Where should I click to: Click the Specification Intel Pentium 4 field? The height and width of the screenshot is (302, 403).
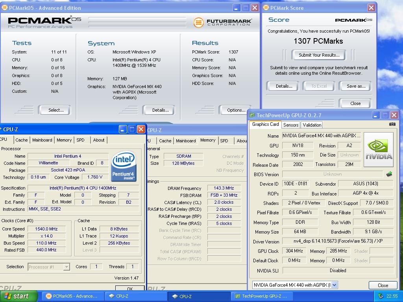pyautogui.click(x=83, y=188)
